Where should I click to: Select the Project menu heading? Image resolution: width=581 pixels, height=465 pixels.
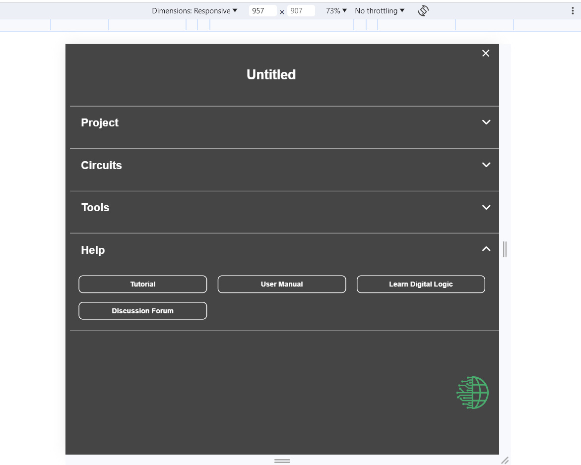100,122
